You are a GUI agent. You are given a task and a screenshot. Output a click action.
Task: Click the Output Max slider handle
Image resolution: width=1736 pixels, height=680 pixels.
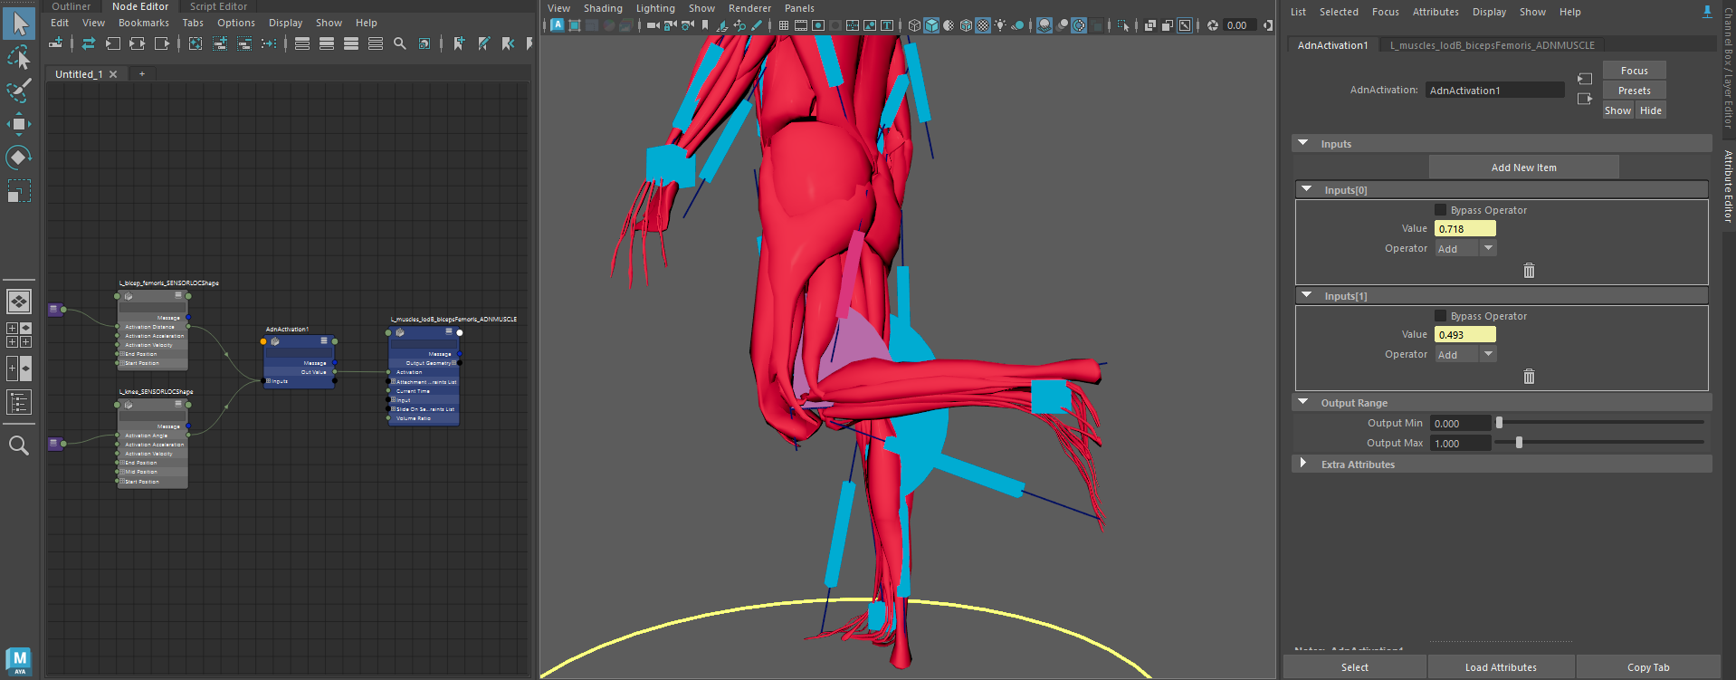point(1519,443)
